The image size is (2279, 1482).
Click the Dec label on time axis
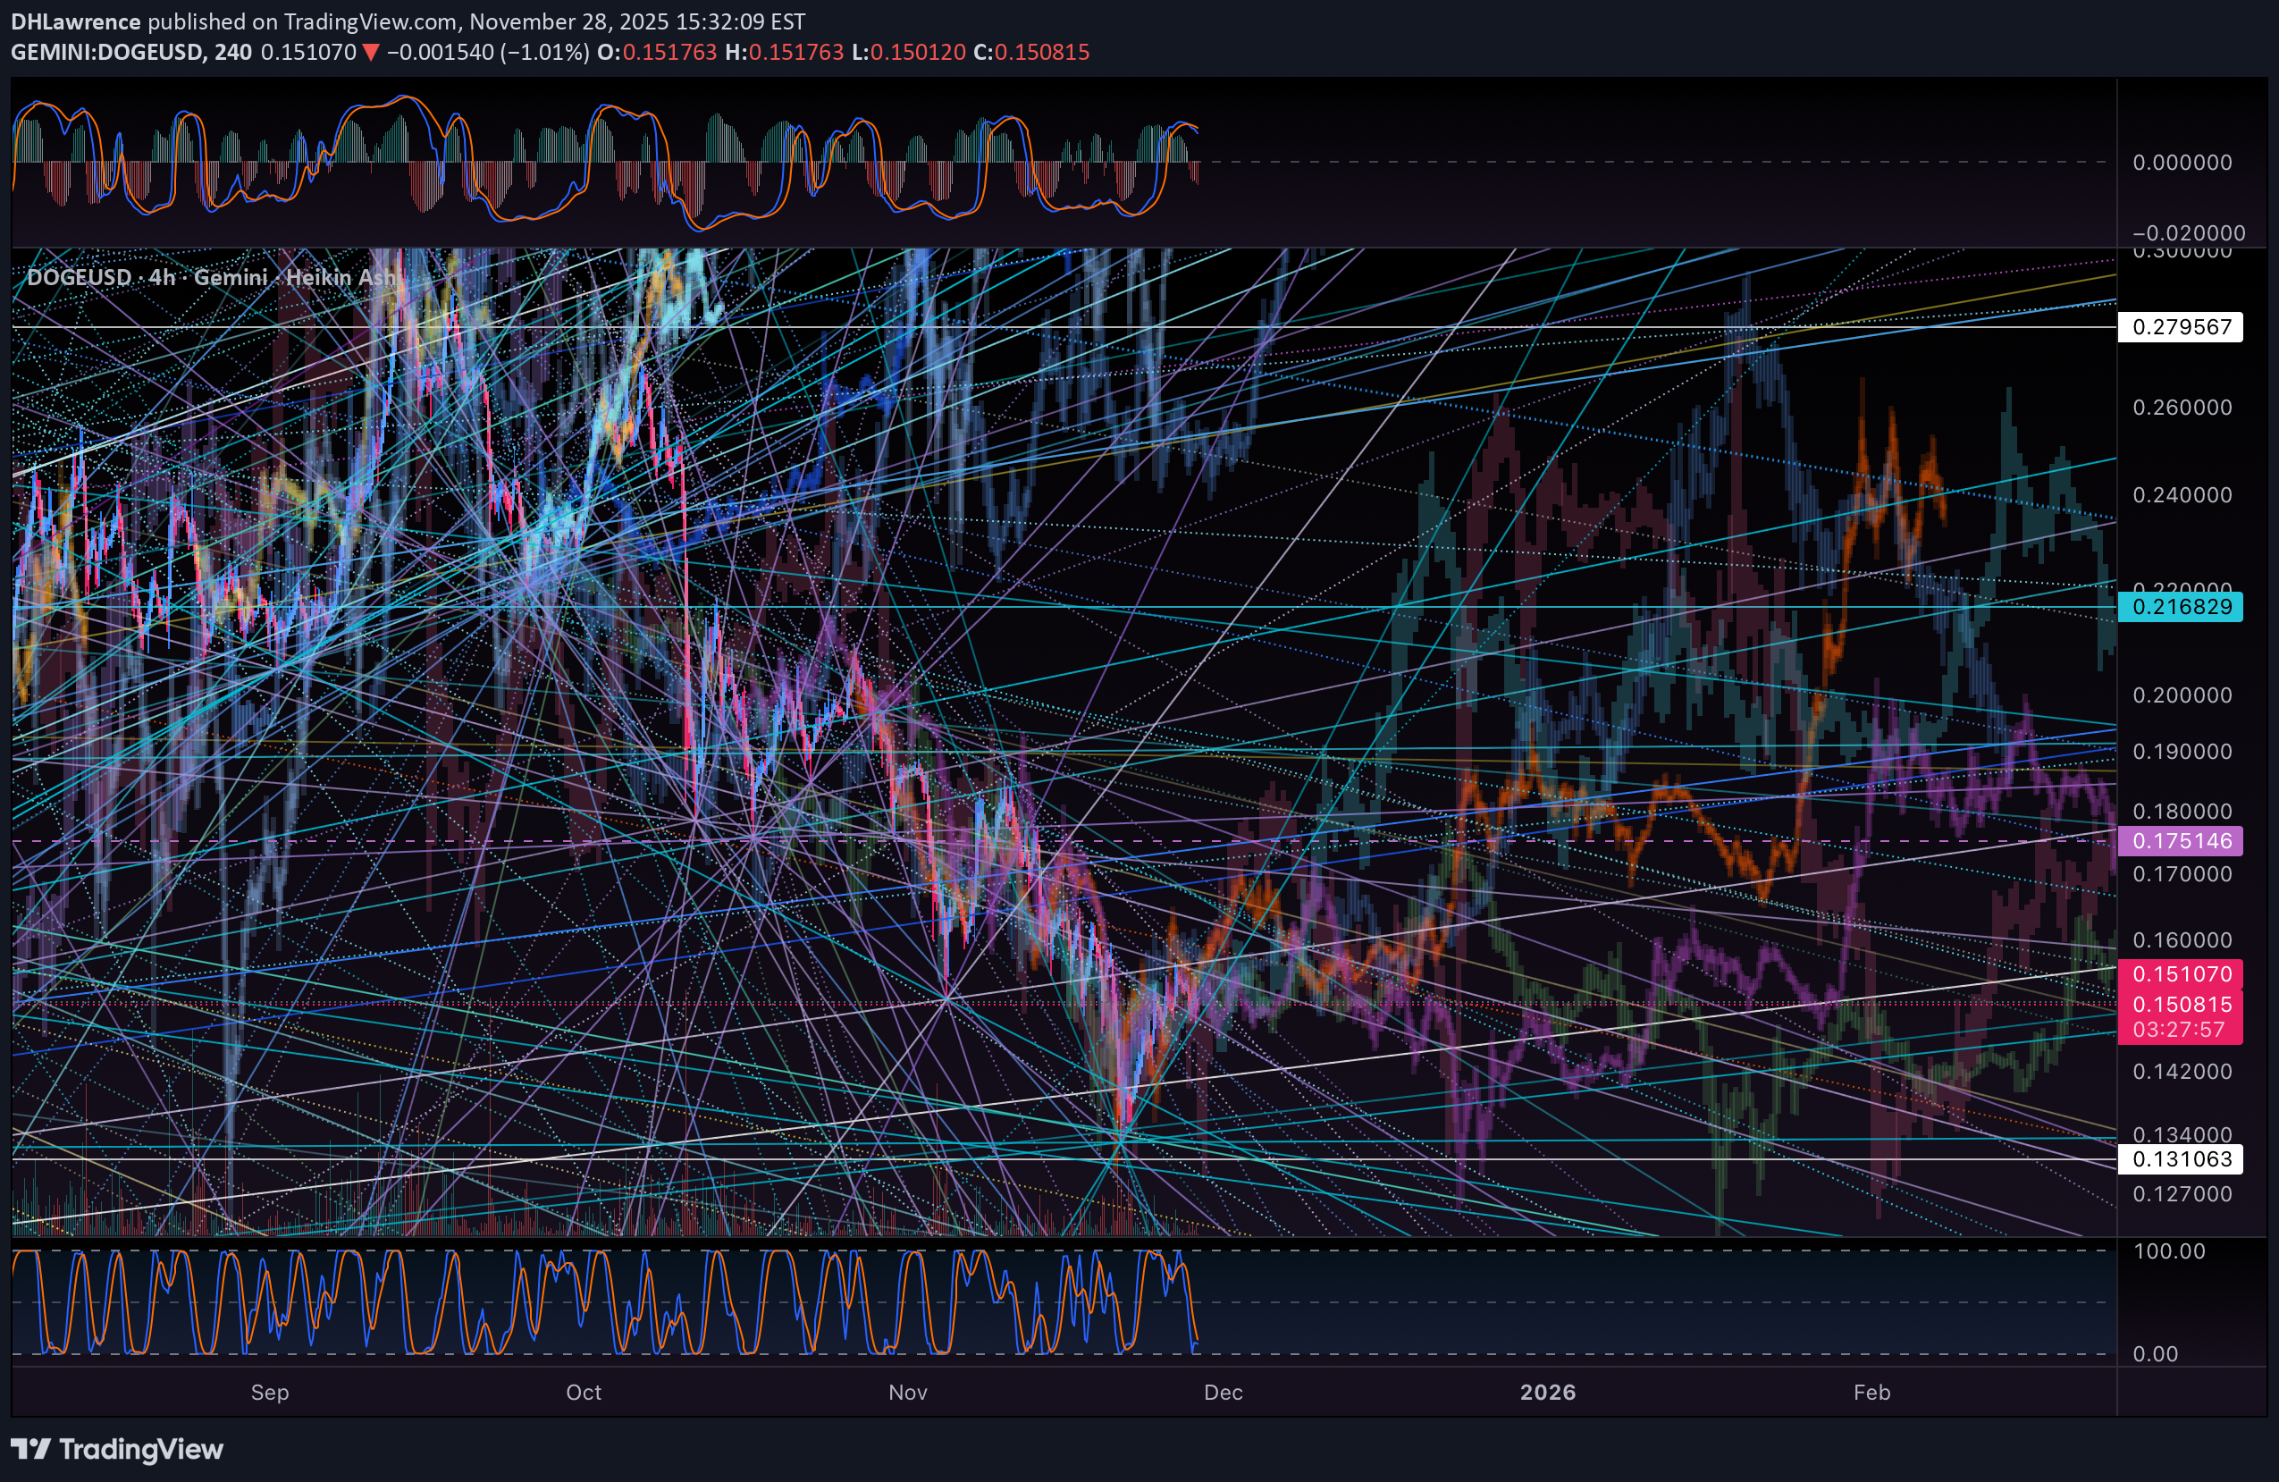(x=1223, y=1392)
